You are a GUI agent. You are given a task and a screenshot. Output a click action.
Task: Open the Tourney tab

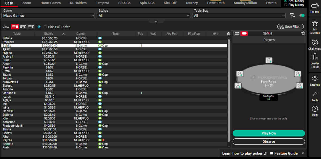(192, 3)
